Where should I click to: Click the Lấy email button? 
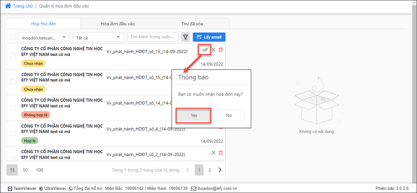tap(209, 37)
